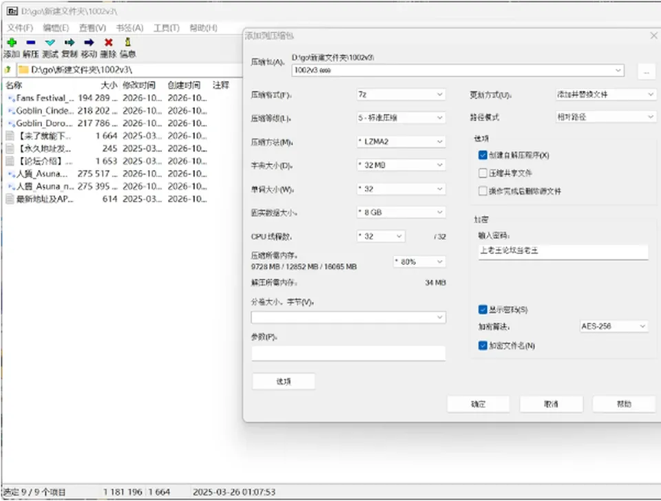Screen dimensions: 661x501
Task: Open the 加密算法 AES-256 dropdown
Action: click(x=613, y=326)
